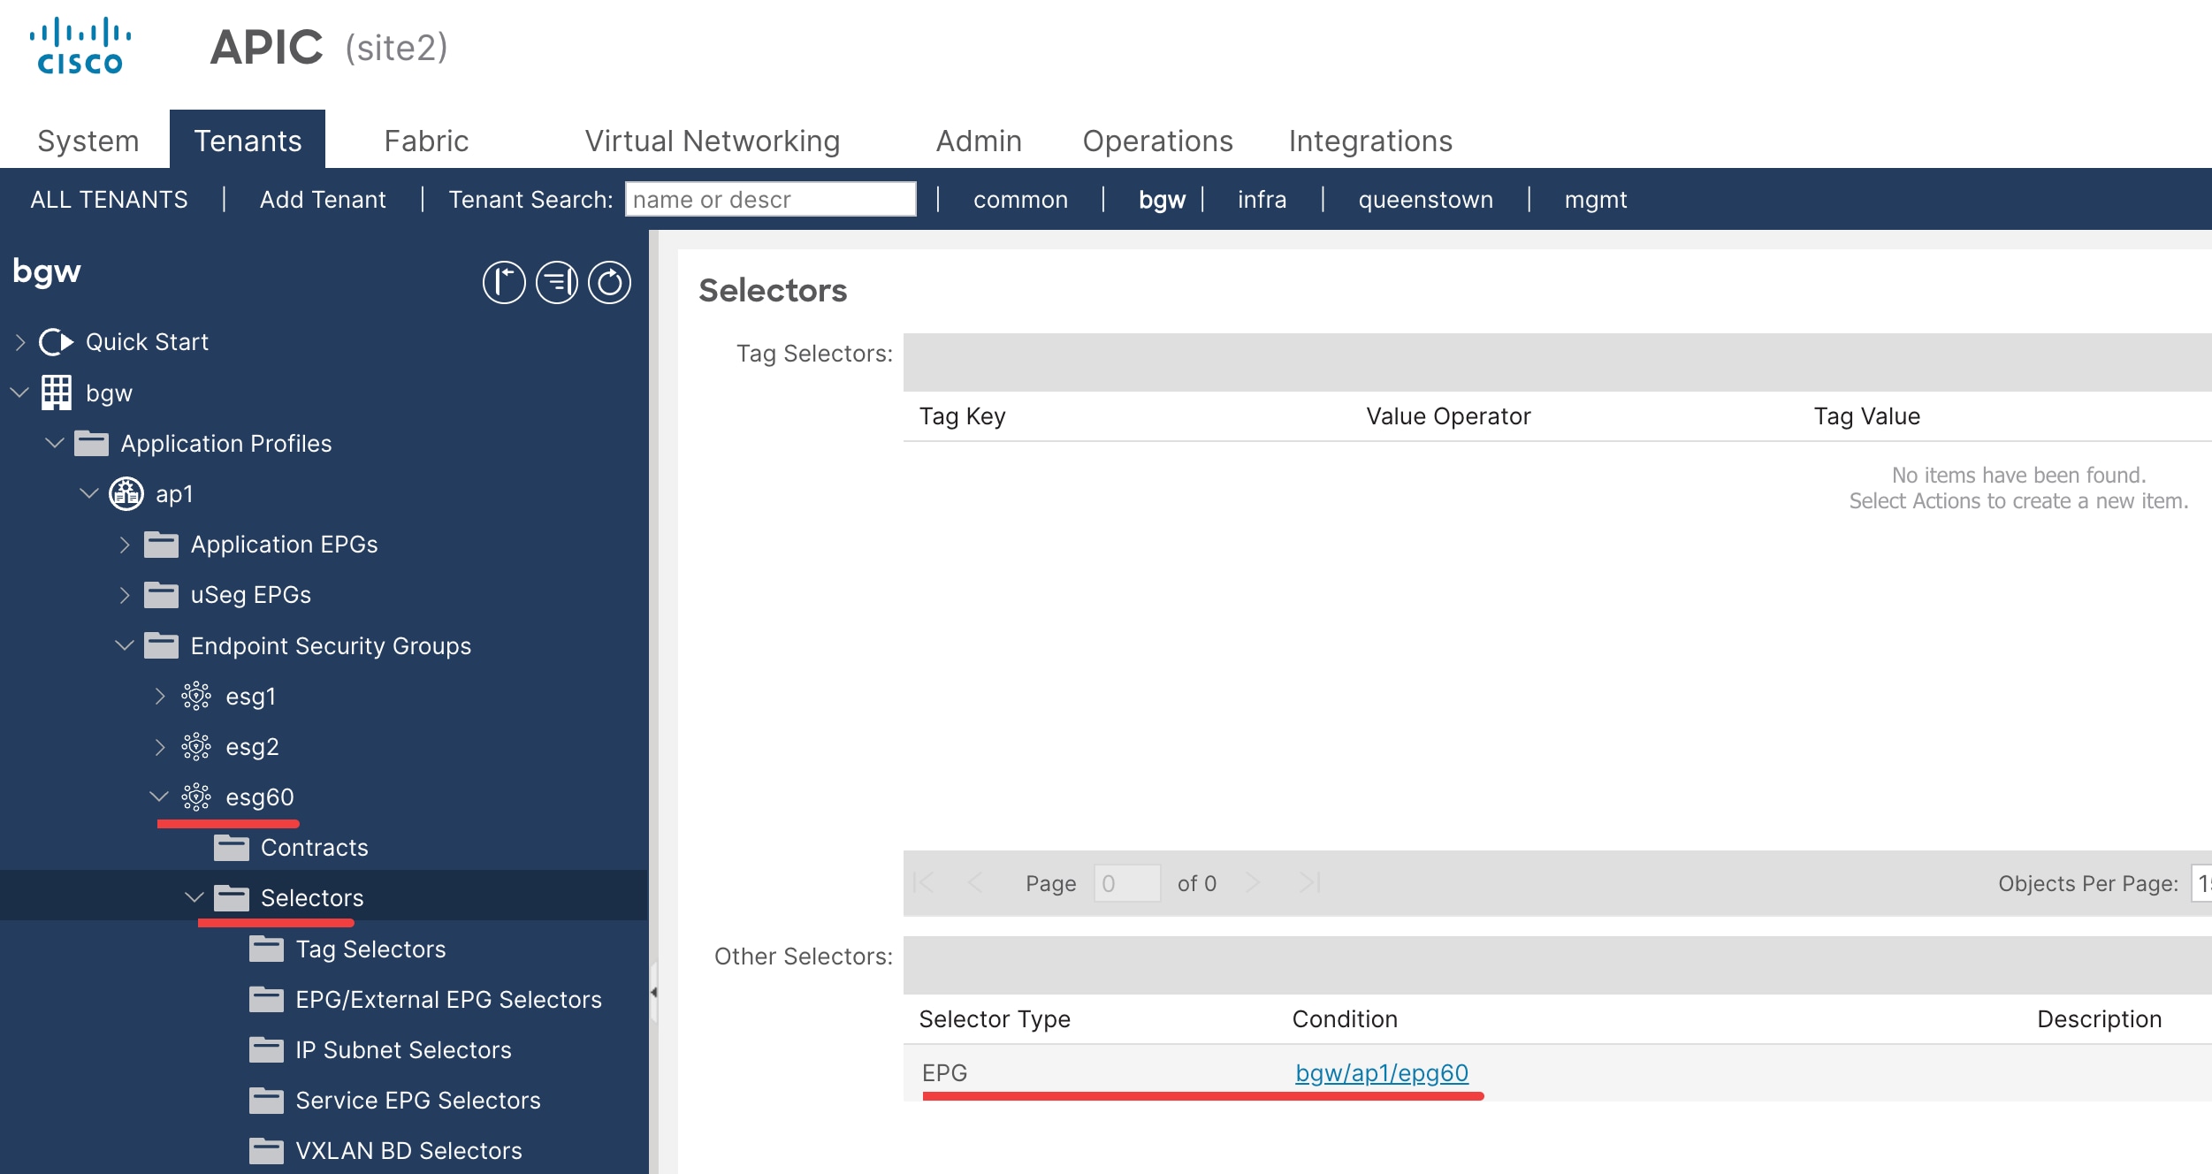Click the bgw tenant grid icon
This screenshot has width=2212, height=1174.
(x=57, y=393)
